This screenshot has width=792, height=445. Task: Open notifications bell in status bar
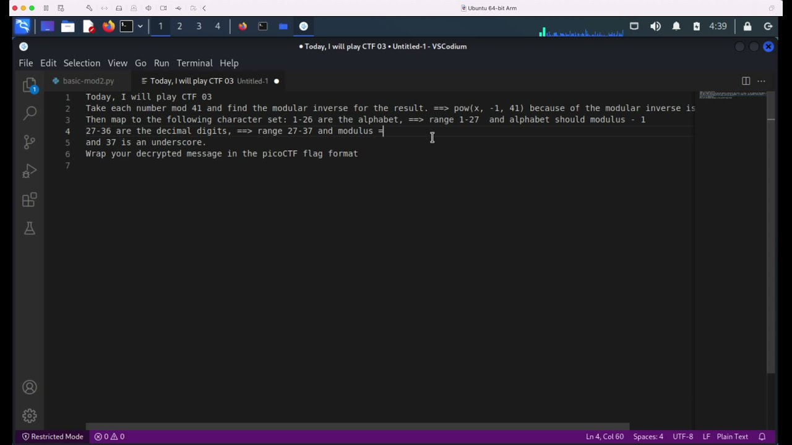pos(762,436)
